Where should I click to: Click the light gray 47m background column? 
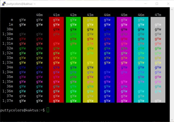[158, 59]
